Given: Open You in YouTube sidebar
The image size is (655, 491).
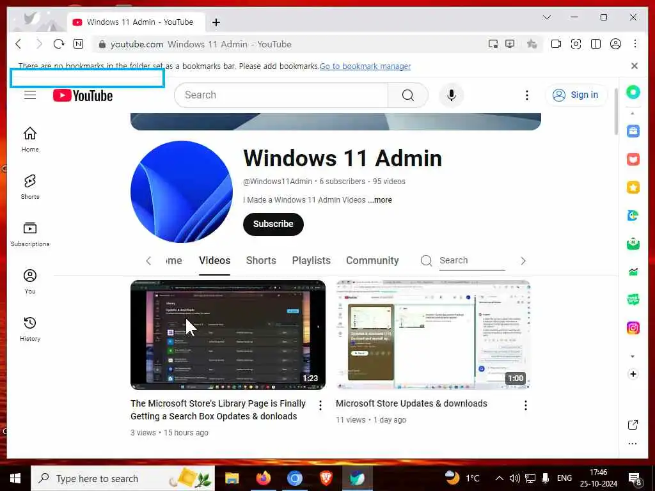Looking at the screenshot, I should (x=30, y=282).
